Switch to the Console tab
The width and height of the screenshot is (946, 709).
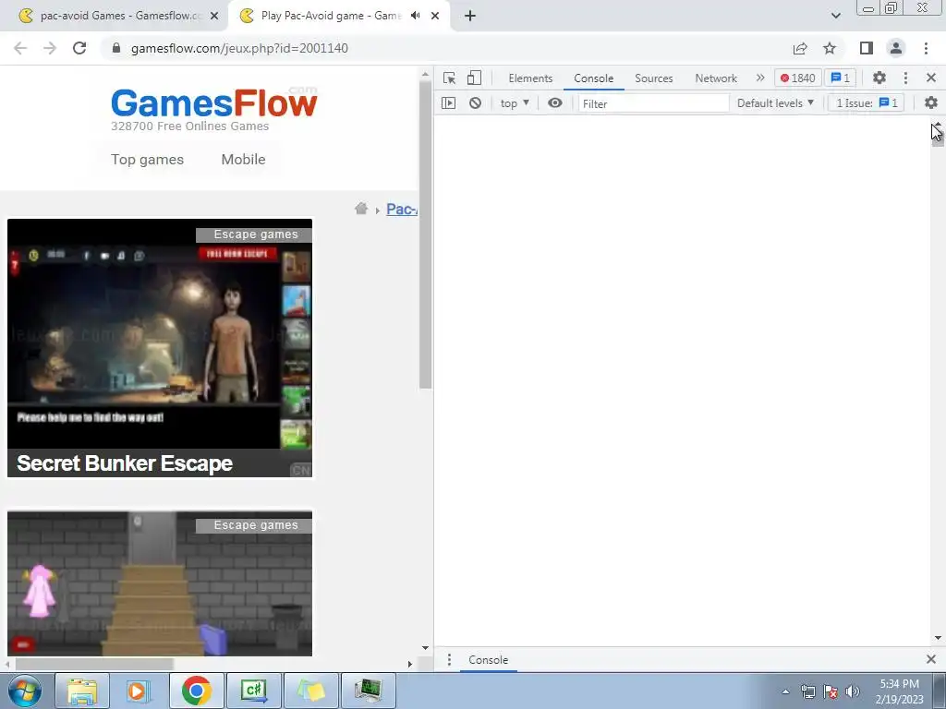click(594, 78)
